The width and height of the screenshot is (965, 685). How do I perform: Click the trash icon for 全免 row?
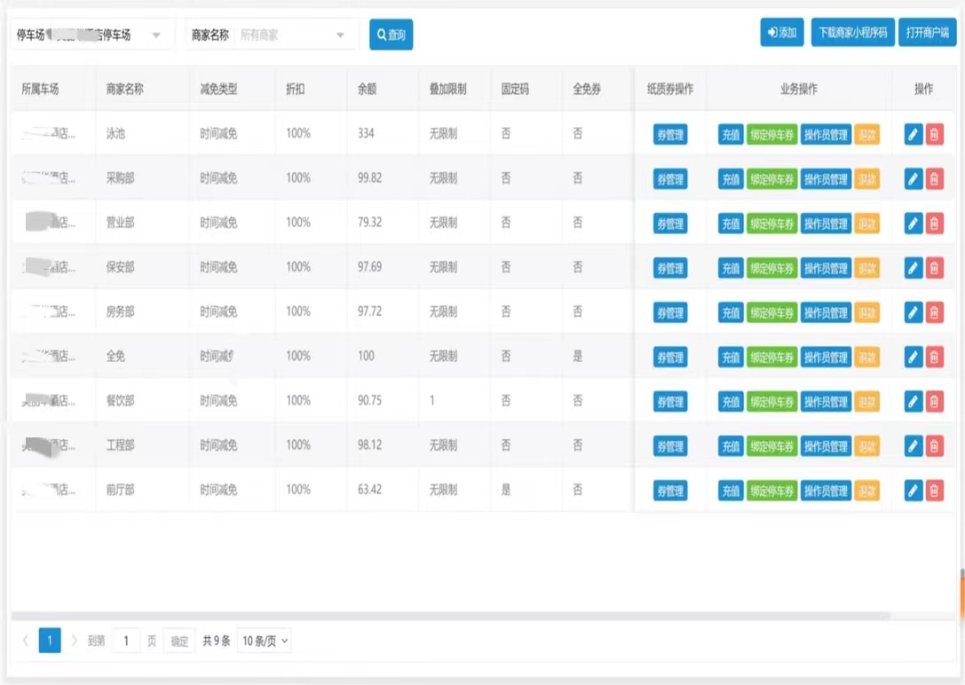[x=934, y=356]
